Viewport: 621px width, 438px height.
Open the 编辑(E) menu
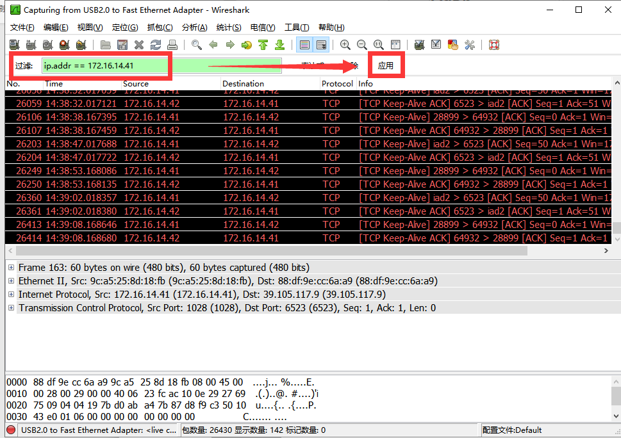(x=56, y=28)
